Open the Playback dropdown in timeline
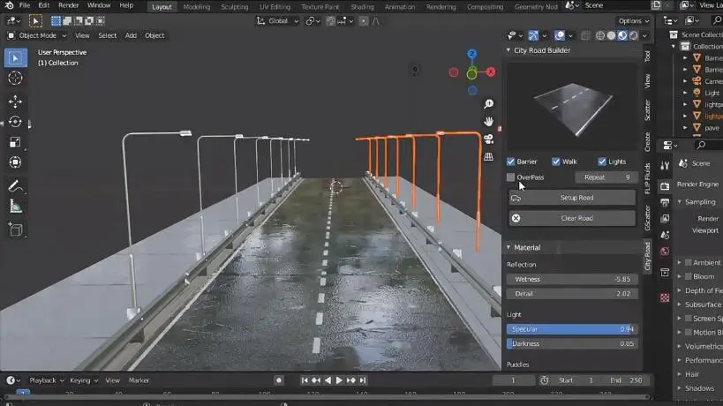This screenshot has width=723, height=406. click(x=45, y=380)
